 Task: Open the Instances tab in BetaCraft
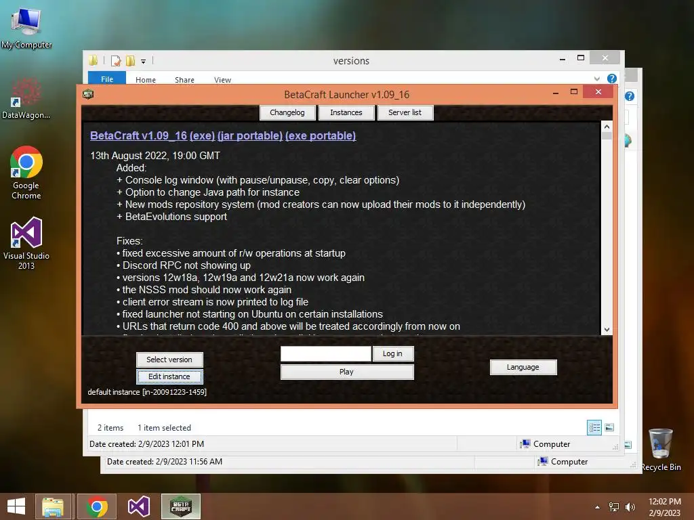point(346,112)
